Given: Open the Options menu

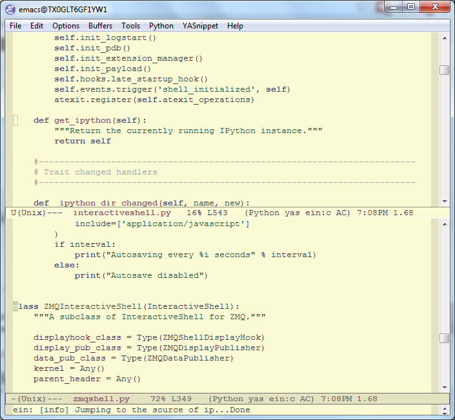Looking at the screenshot, I should click(x=66, y=26).
